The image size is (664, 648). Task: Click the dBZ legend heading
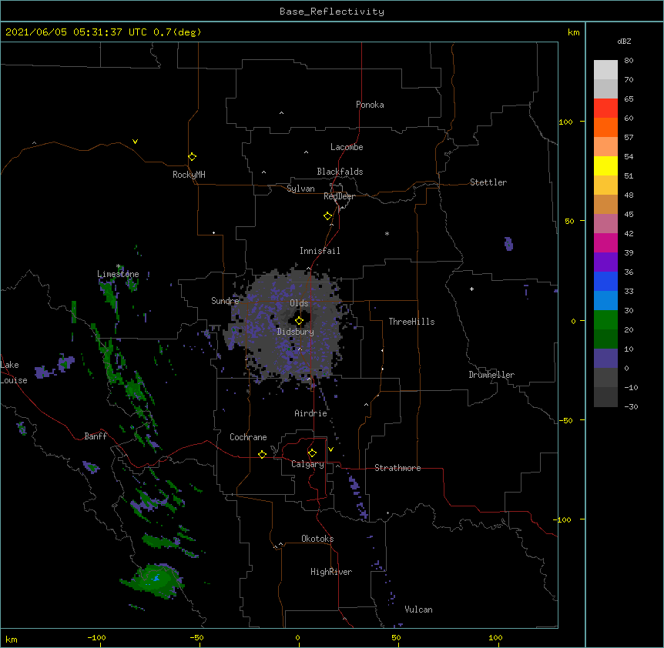[x=624, y=41]
